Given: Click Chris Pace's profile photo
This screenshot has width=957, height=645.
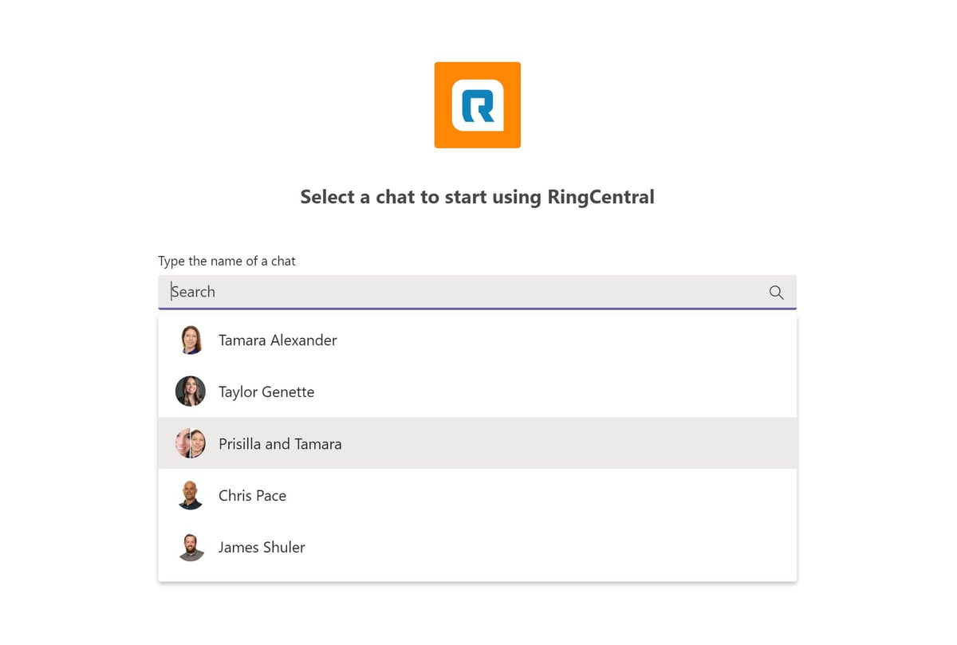Looking at the screenshot, I should [190, 495].
